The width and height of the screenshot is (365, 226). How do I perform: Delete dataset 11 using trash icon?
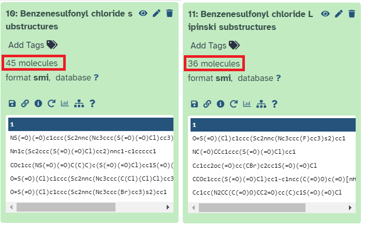[352, 14]
